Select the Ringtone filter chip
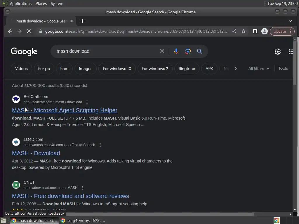This screenshot has width=299, height=224. tap(187, 69)
